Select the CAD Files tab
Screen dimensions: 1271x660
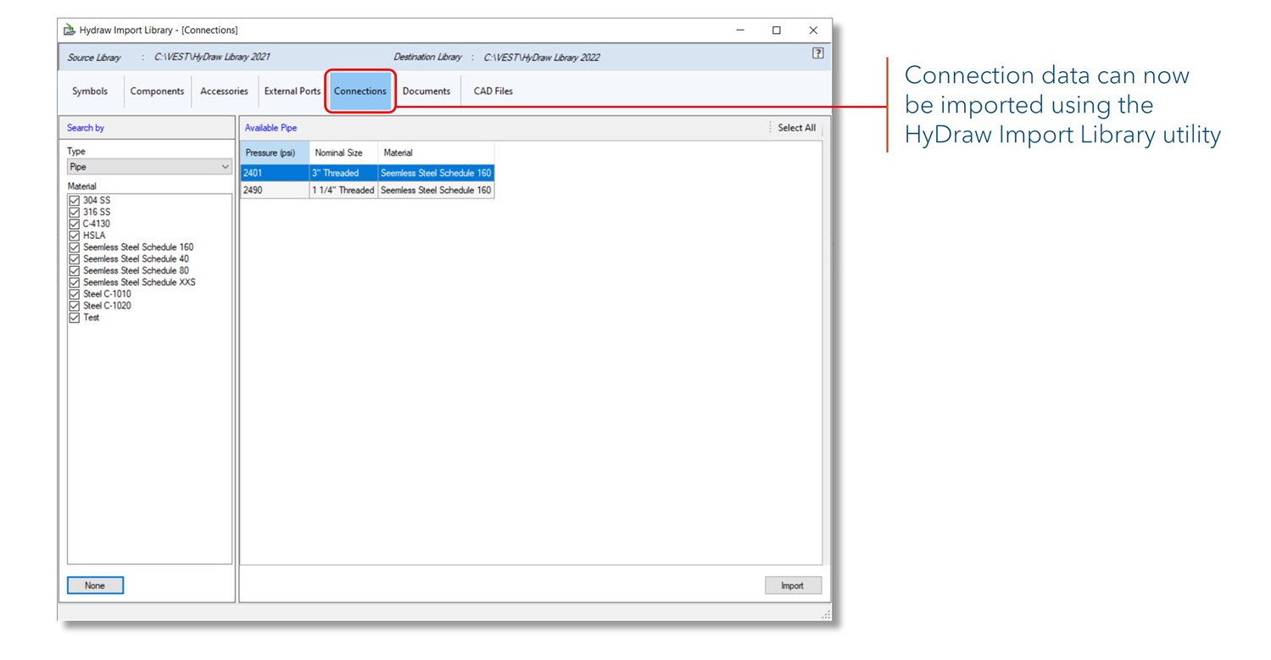point(493,92)
